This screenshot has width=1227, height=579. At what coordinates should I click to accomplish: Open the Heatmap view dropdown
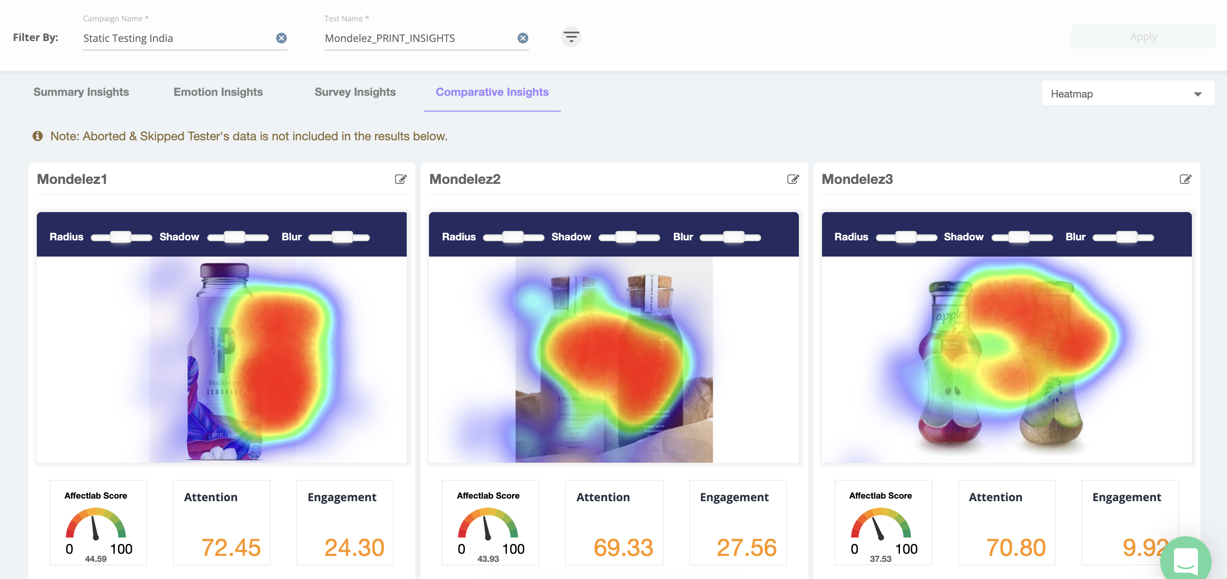click(x=1128, y=94)
